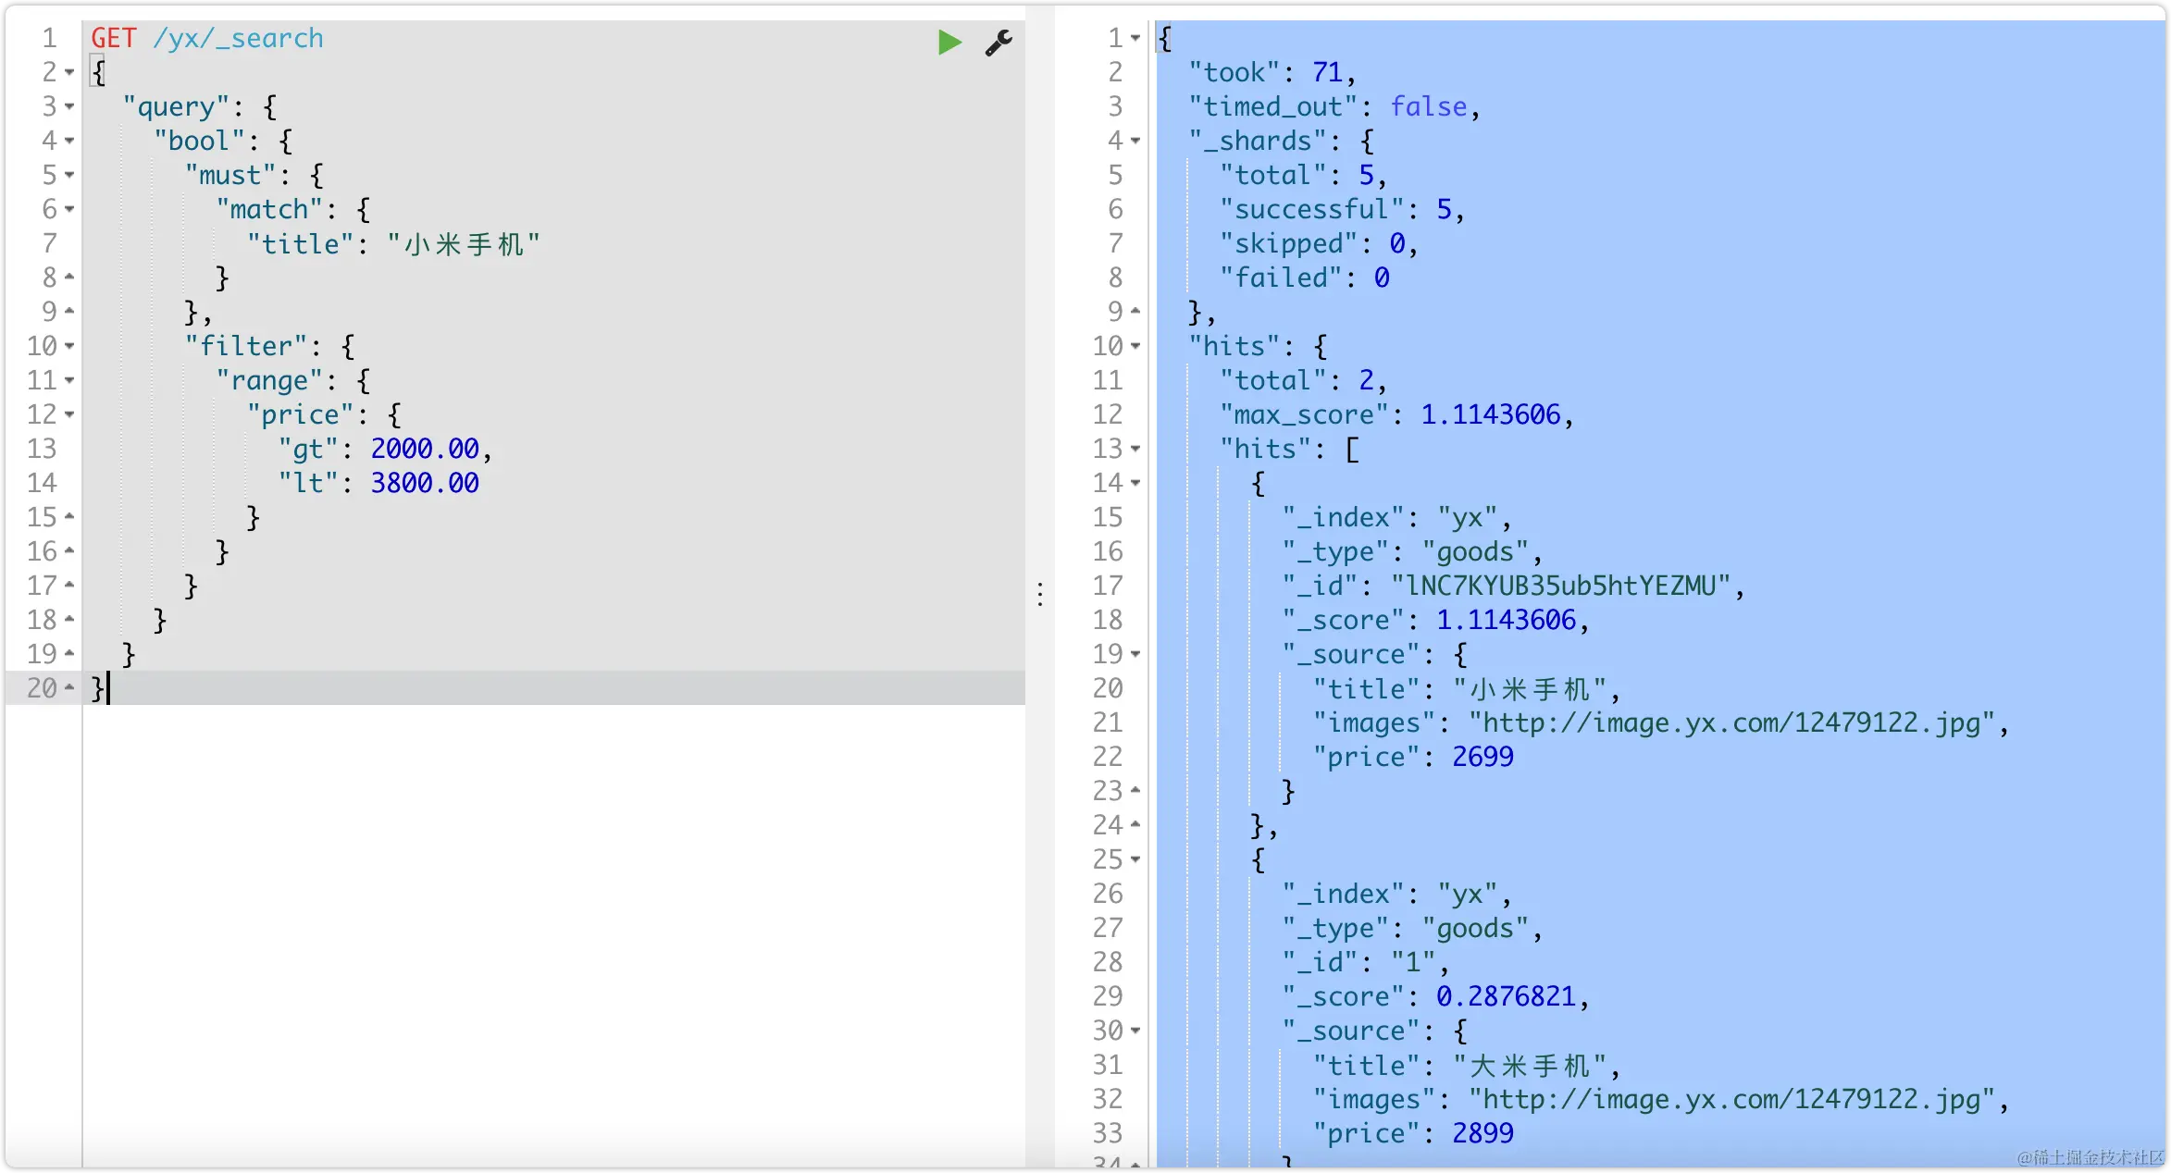
Task: Click the gt value 2000.00
Action: (425, 450)
